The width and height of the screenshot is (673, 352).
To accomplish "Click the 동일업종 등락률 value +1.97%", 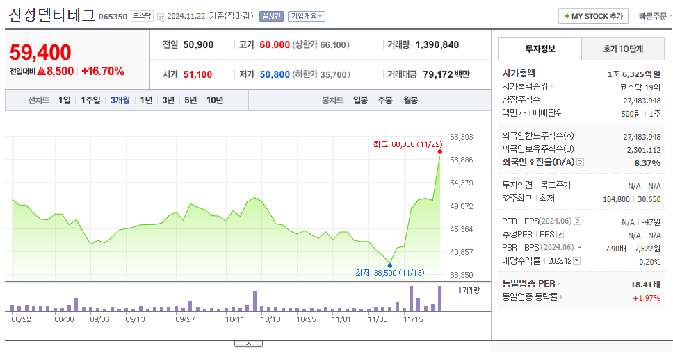I will [x=647, y=298].
